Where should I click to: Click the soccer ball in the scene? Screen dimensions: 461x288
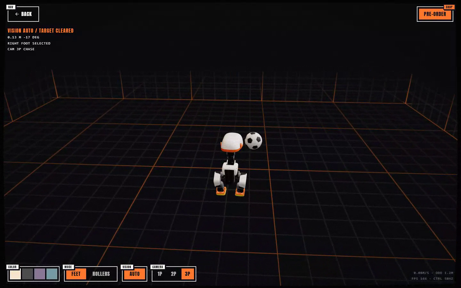(254, 140)
